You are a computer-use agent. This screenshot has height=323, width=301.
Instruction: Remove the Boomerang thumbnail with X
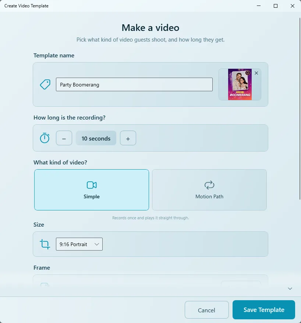pos(256,73)
